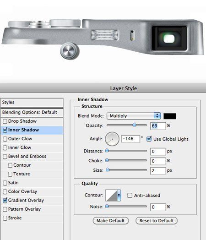Enable the Color Overlay checkbox
Image resolution: width=206 pixels, height=240 pixels.
(x=5, y=192)
